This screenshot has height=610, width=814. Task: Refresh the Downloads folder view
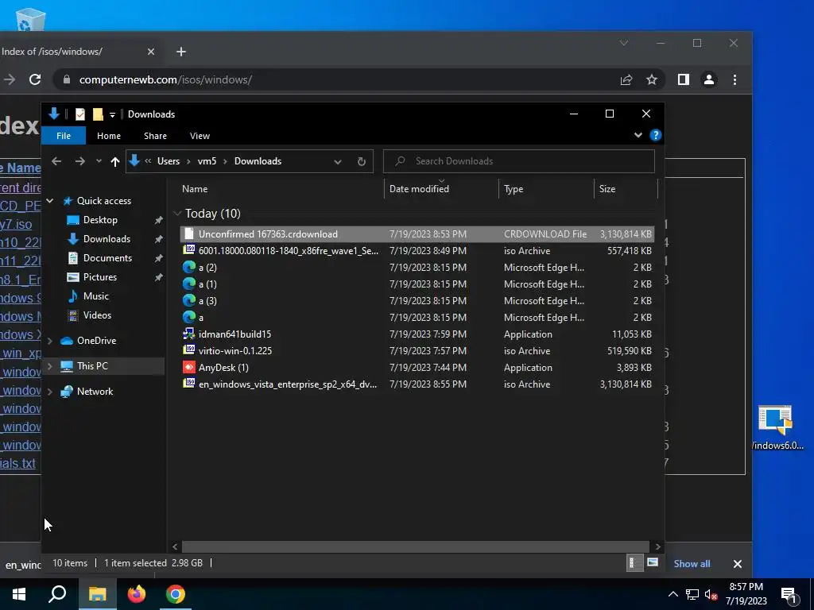pyautogui.click(x=362, y=161)
